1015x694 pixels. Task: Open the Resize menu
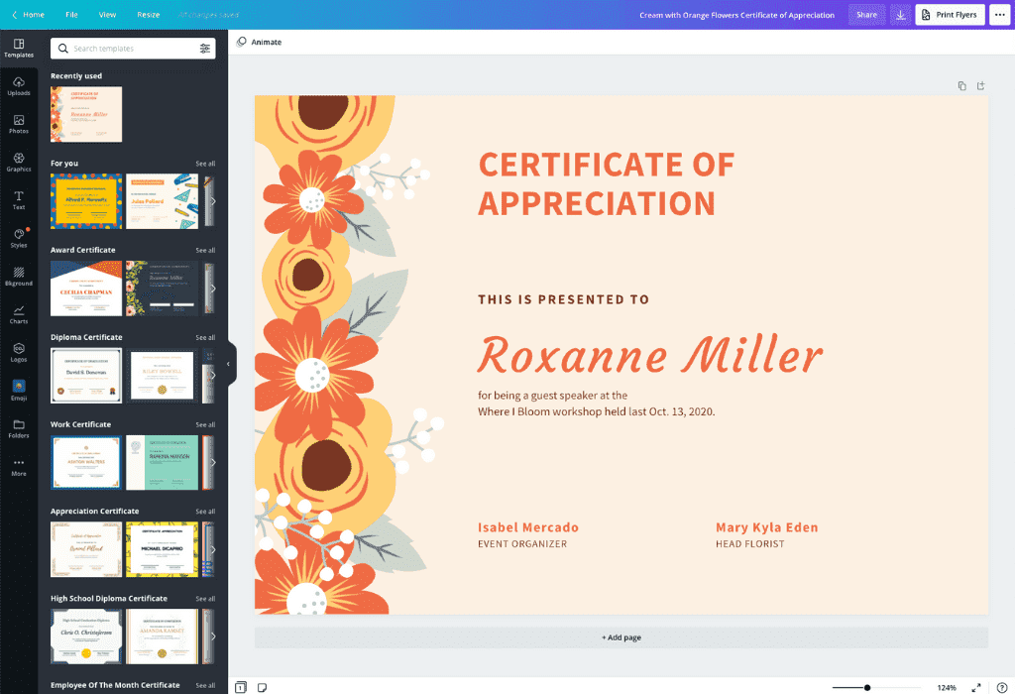click(147, 14)
